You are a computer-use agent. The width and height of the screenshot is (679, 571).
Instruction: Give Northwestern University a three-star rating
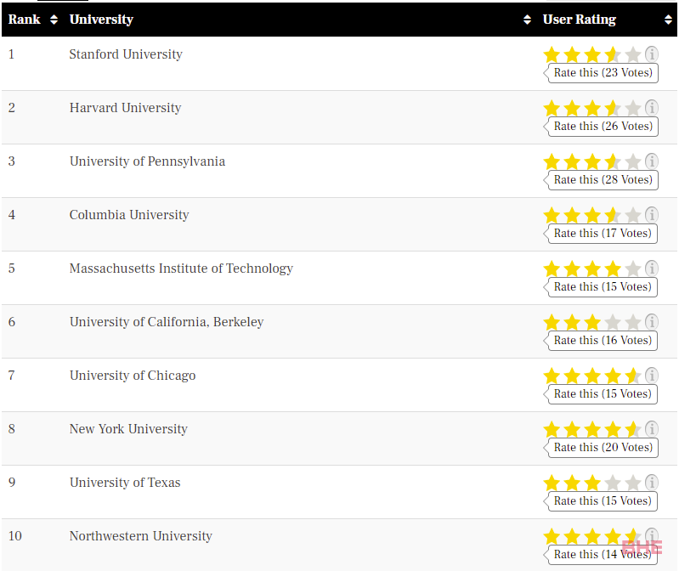[592, 536]
